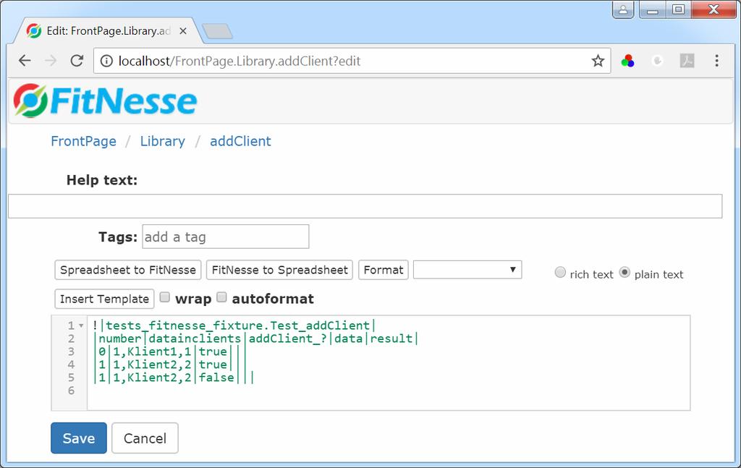The image size is (741, 468).
Task: Click FitNesse to Spreadsheet button
Action: click(280, 270)
